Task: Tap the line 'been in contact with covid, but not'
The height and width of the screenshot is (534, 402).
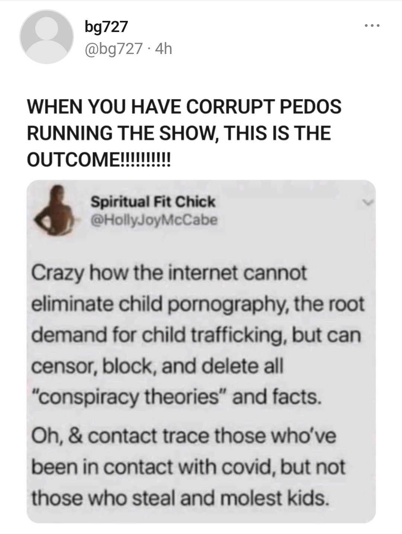Action: coord(189,467)
